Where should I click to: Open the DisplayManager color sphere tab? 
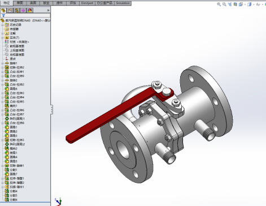(x=30, y=10)
